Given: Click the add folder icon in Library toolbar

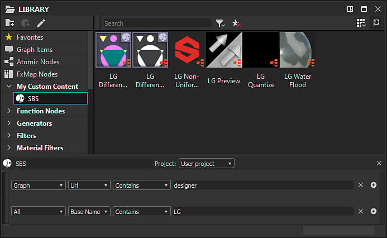Looking at the screenshot, I should click(x=10, y=23).
